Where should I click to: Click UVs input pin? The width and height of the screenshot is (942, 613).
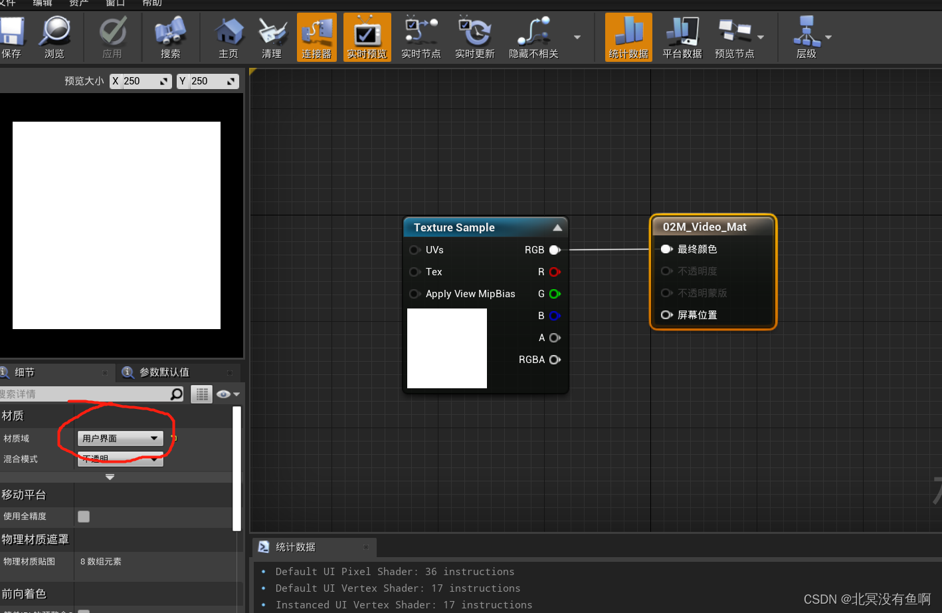415,250
